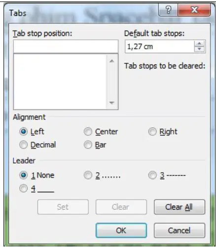Screen dimensions: 216x247
Task: Click the Default tab stops value field
Action: 159,46
